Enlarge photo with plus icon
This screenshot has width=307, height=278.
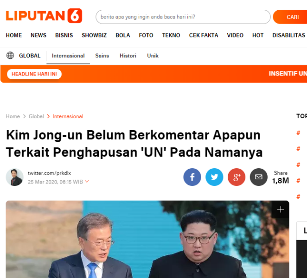point(281,209)
